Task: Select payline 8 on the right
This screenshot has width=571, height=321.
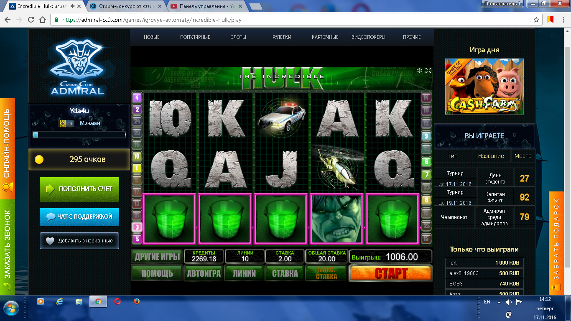Action: (x=426, y=200)
